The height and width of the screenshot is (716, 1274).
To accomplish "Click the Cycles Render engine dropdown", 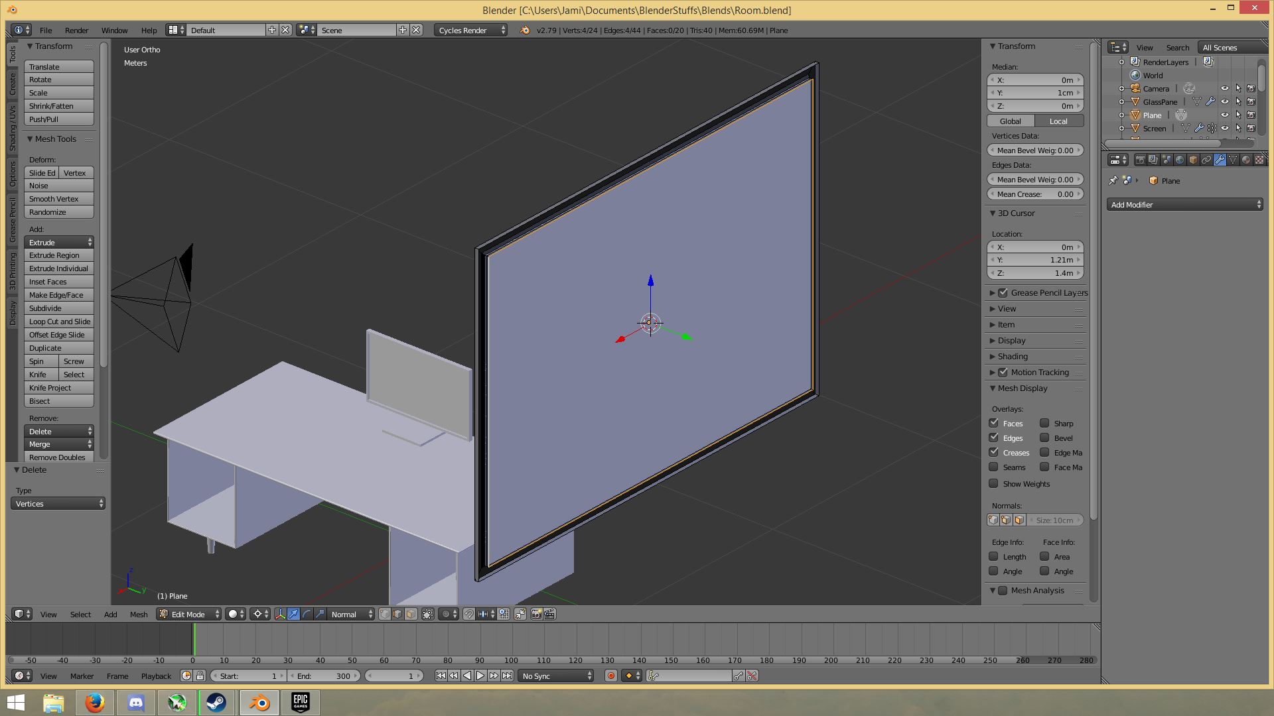I will click(470, 29).
